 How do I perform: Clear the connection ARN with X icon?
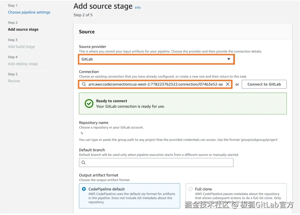coord(228,85)
